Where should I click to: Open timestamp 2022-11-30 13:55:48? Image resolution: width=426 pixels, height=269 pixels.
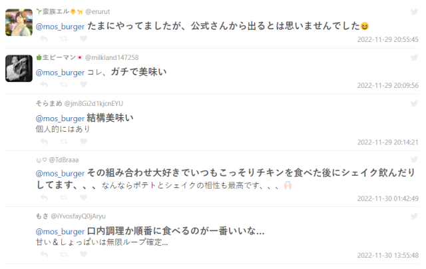(x=387, y=256)
